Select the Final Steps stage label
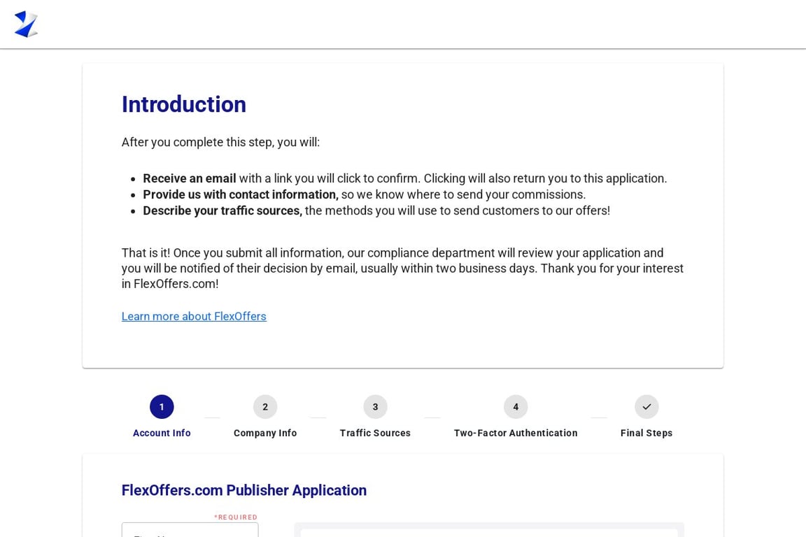The image size is (806, 537). click(646, 433)
